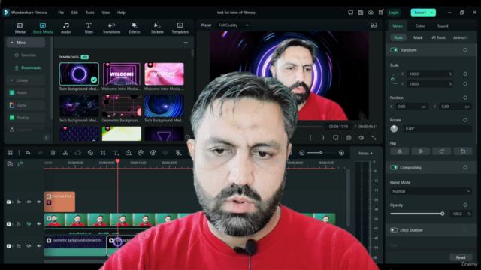The width and height of the screenshot is (481, 270).
Task: Select Giphy in the sidebar
Action: pos(26,105)
